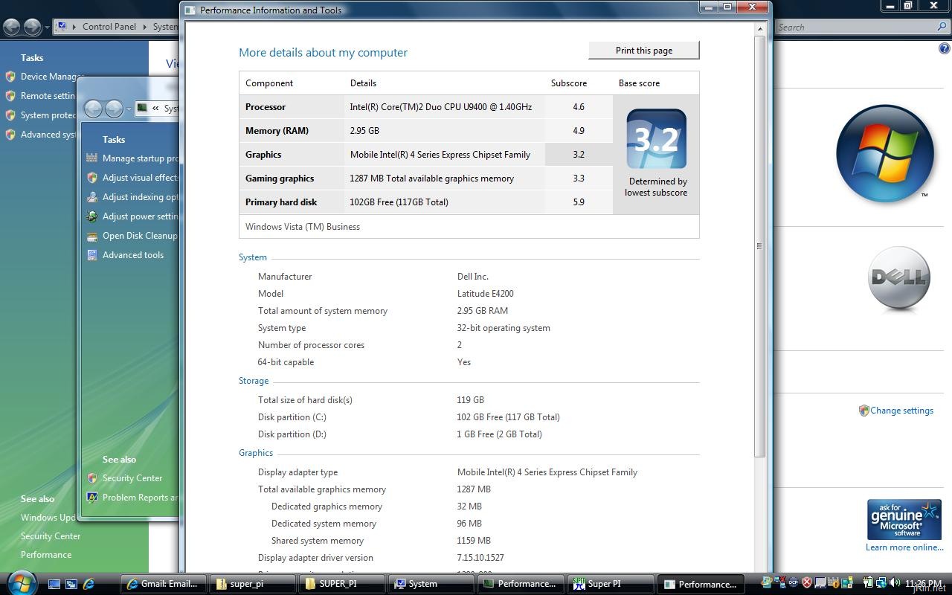Click Primary hard disk subscore 5.9
Screen dimensions: 952x595
[579, 202]
